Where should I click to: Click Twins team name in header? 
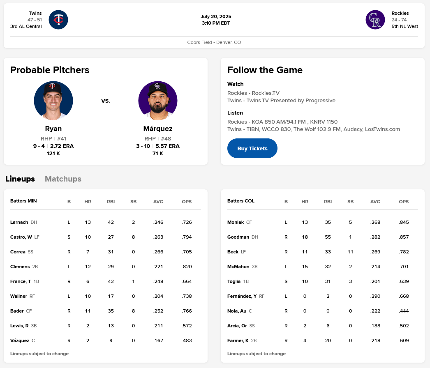35,13
